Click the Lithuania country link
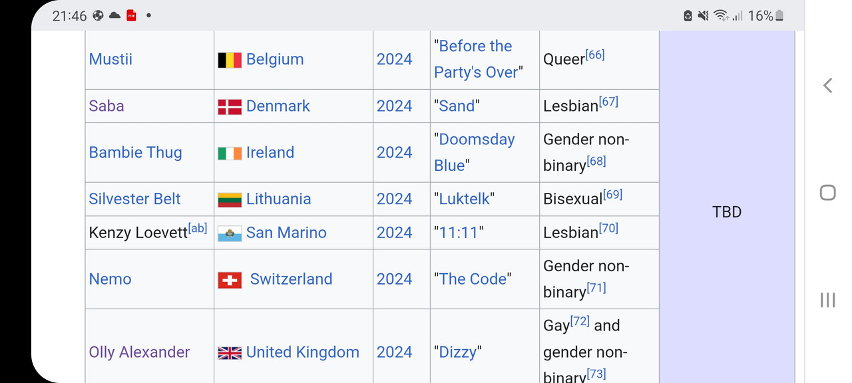The height and width of the screenshot is (383, 852). (278, 199)
